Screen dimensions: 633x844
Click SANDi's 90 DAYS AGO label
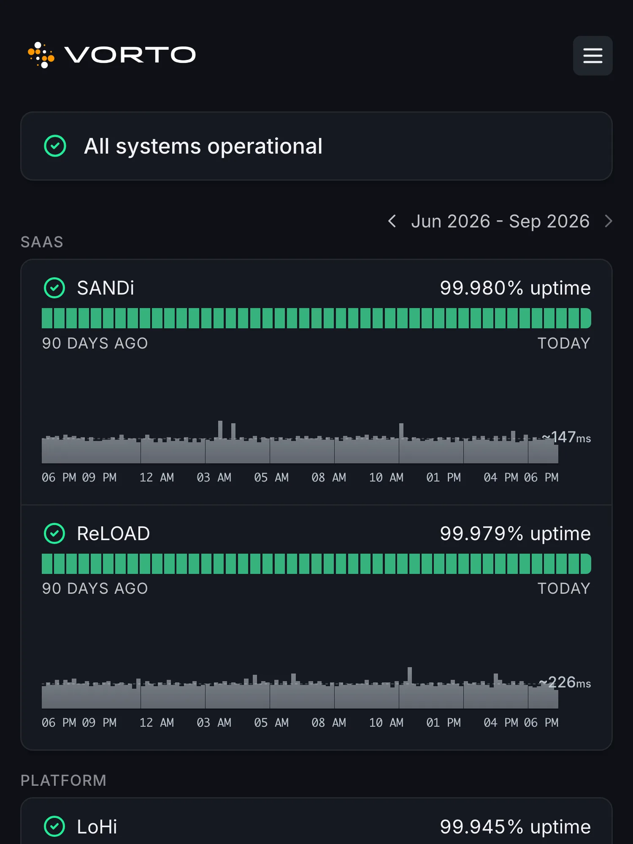(95, 343)
